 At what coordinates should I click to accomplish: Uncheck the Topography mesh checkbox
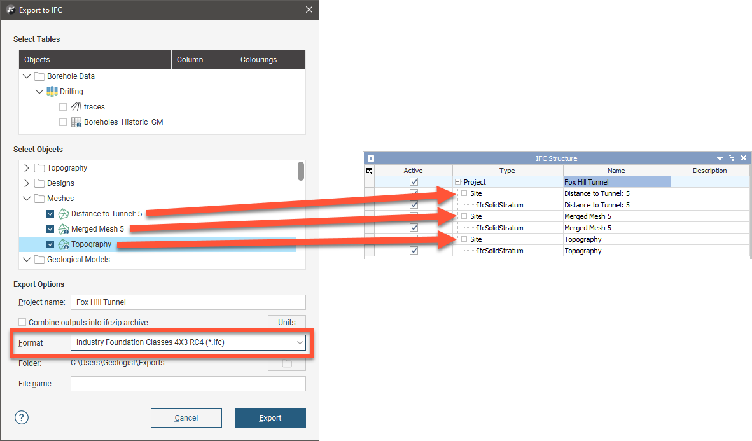50,244
